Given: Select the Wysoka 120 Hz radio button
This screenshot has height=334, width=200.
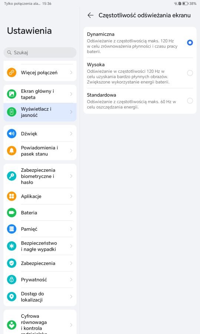Looking at the screenshot, I should 190,73.
